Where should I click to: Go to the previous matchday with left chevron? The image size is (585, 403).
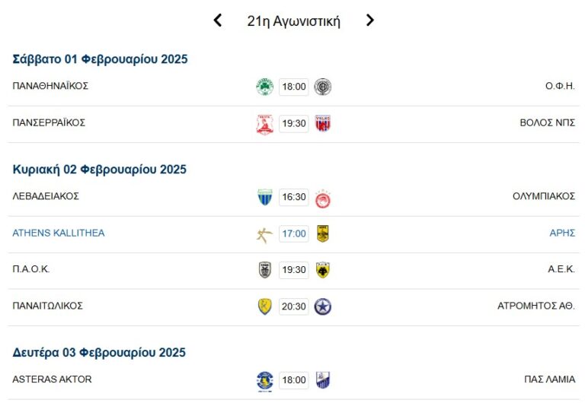coord(218,21)
